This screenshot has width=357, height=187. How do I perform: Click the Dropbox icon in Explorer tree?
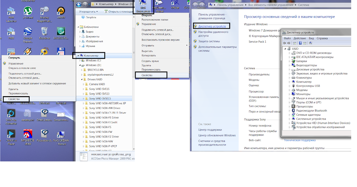tap(83, 18)
